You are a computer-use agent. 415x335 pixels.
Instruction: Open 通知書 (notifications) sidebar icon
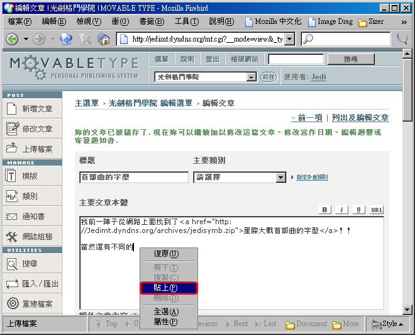[11, 217]
